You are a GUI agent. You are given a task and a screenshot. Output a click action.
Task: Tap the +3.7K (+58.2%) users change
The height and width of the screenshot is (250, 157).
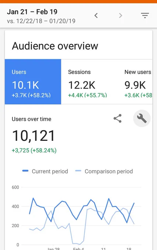[x=31, y=95]
